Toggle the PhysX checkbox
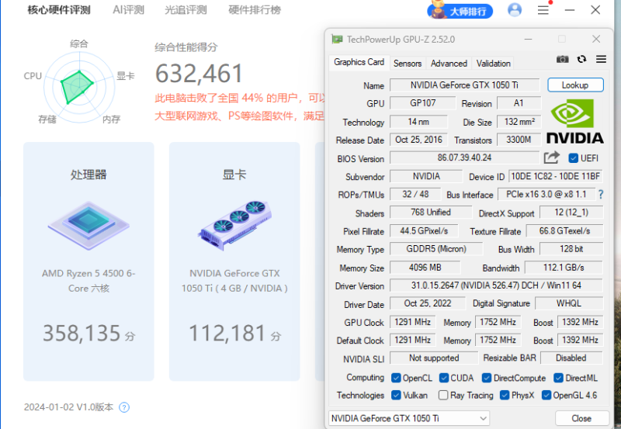621x429 pixels. click(504, 395)
